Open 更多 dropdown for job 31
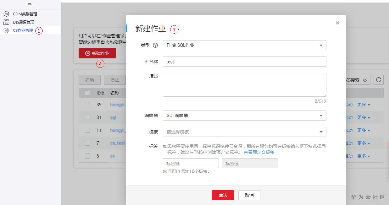389x205 pixels. pyautogui.click(x=364, y=117)
